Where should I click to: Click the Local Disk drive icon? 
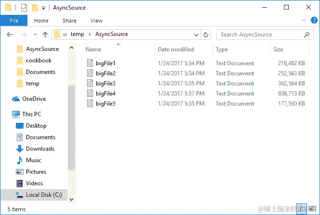(19, 195)
